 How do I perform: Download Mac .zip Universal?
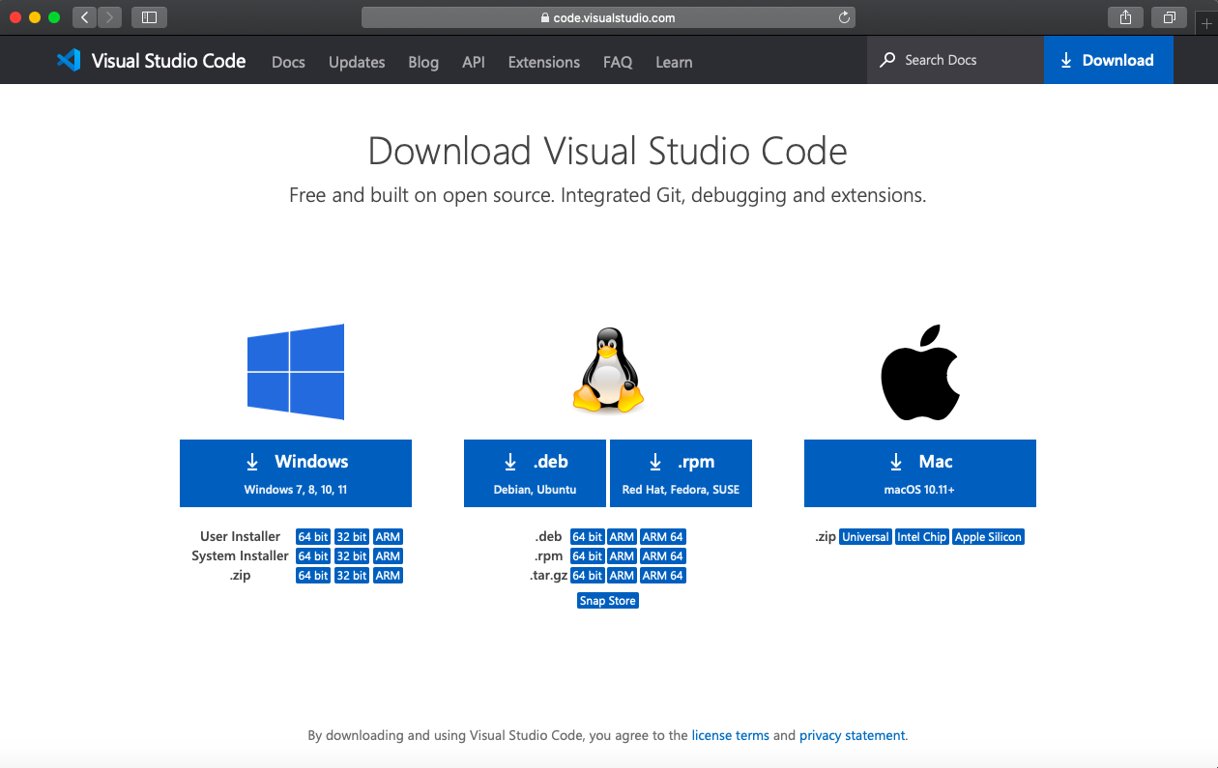[865, 537]
